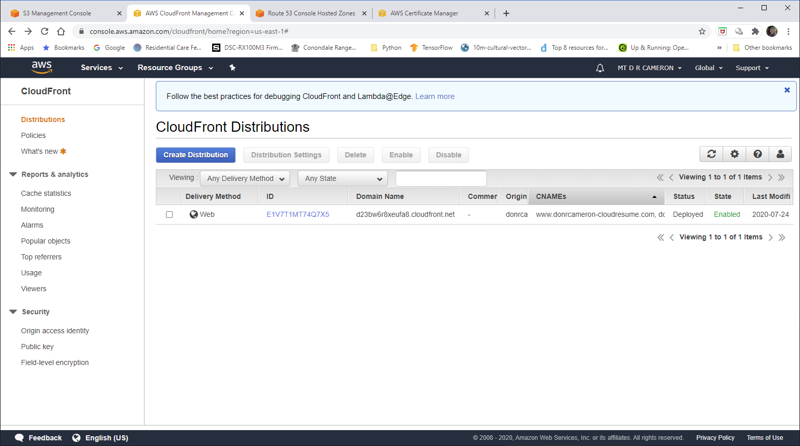800x446 pixels.
Task: Show more bookmarks chevron
Action: click(720, 48)
